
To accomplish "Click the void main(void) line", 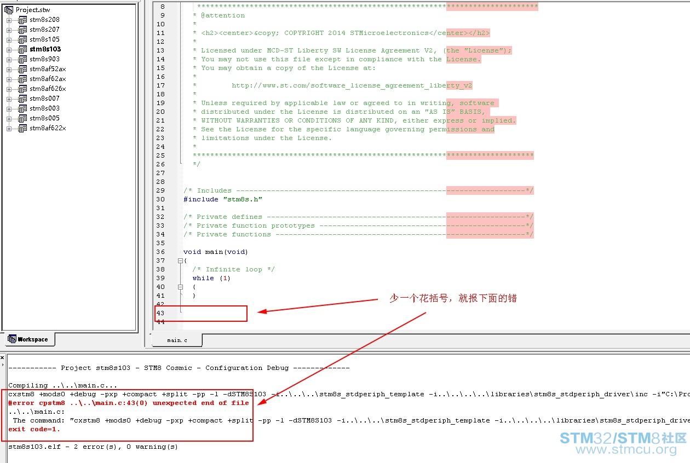I will [x=216, y=252].
